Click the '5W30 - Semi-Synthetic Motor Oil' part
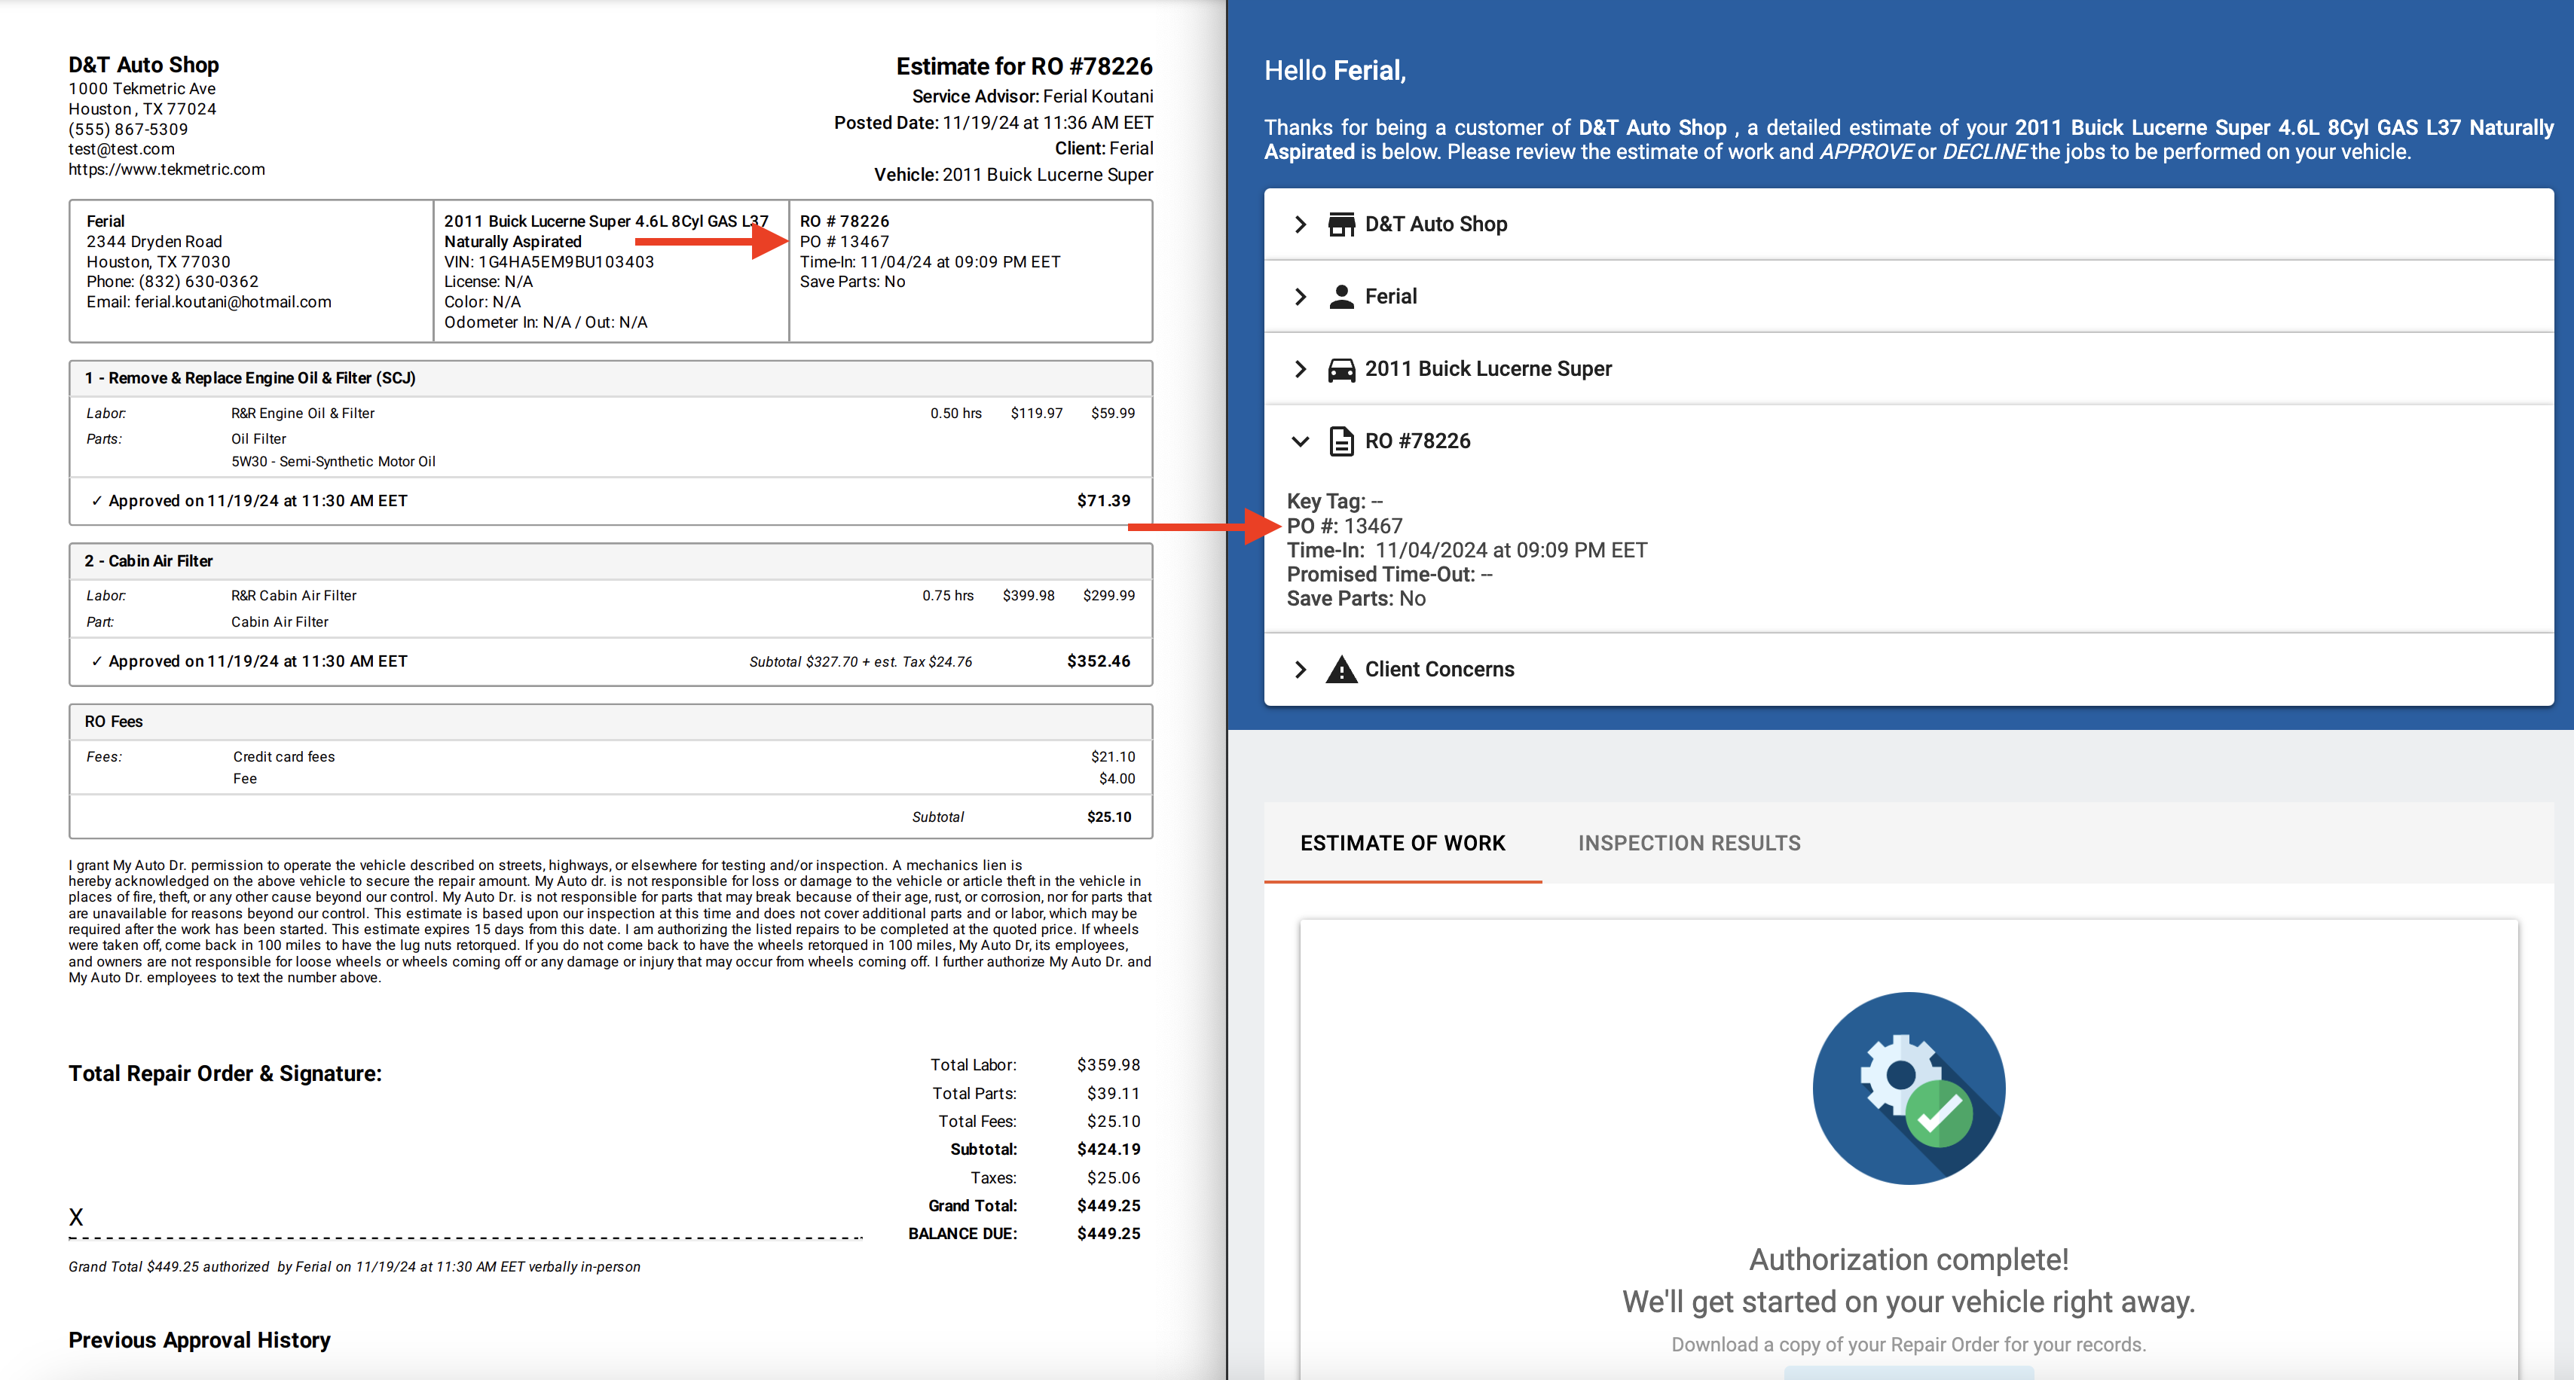 pyautogui.click(x=333, y=461)
